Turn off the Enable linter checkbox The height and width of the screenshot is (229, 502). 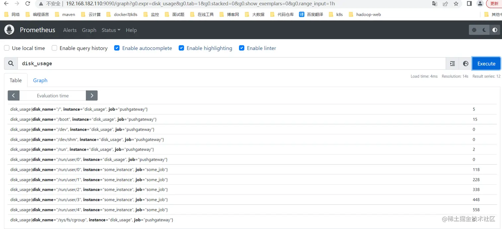click(242, 48)
